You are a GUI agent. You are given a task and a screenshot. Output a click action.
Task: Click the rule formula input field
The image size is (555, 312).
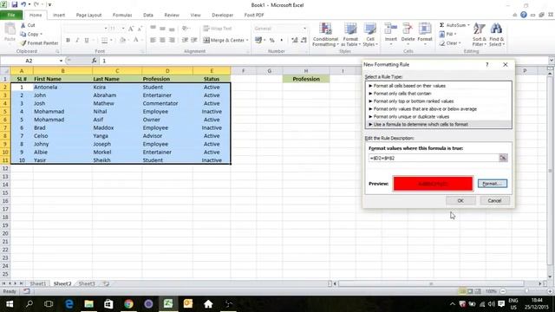[434, 158]
